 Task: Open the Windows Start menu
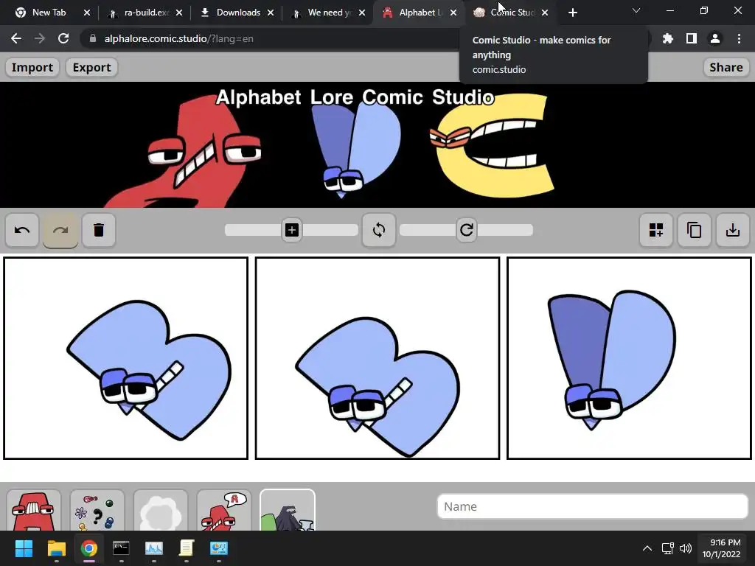(x=24, y=548)
